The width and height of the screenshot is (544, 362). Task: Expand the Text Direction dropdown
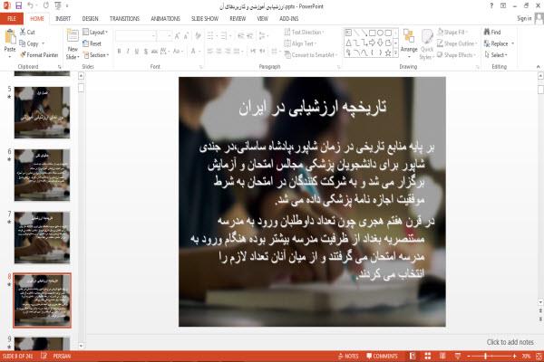coord(305,33)
